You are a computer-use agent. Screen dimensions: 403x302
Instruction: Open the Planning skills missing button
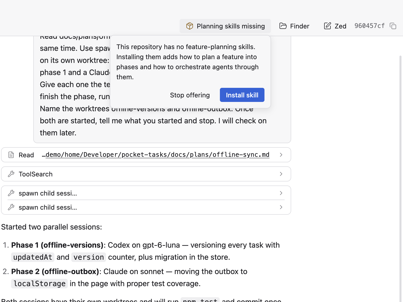point(225,26)
